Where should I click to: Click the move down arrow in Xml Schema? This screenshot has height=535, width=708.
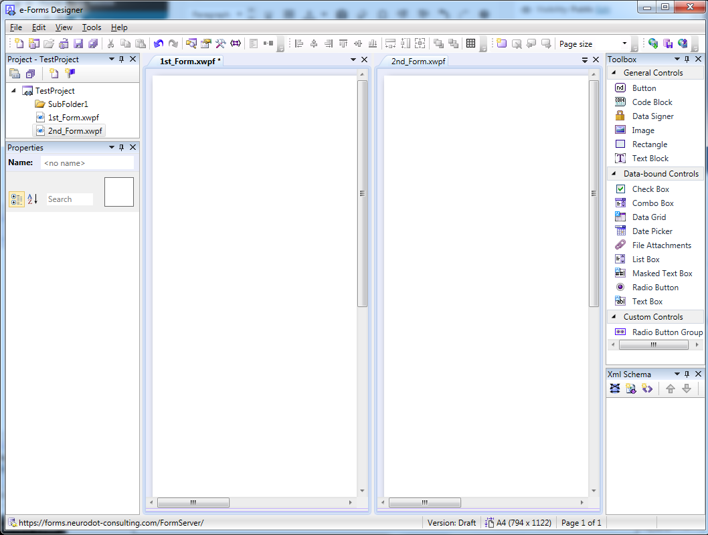(x=687, y=389)
